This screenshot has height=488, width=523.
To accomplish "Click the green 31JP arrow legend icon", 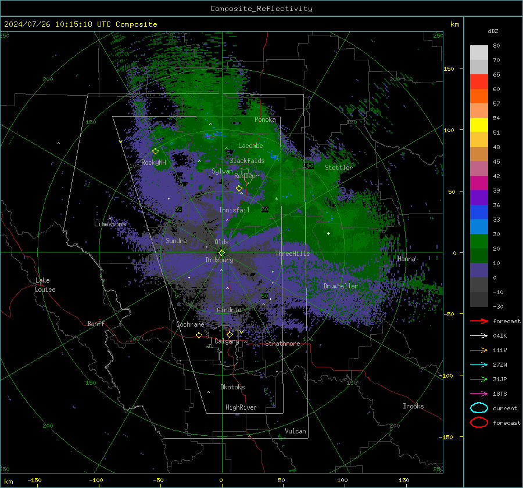I will (479, 379).
